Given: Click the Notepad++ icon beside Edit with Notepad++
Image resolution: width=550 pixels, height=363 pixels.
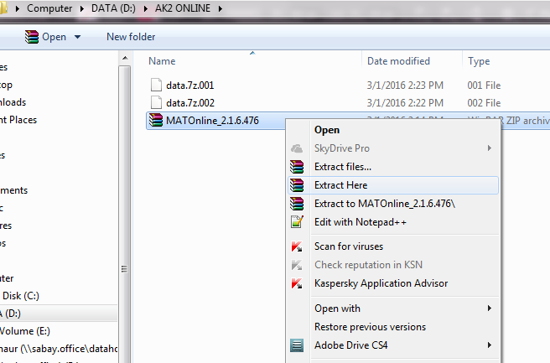Looking at the screenshot, I should coord(296,222).
